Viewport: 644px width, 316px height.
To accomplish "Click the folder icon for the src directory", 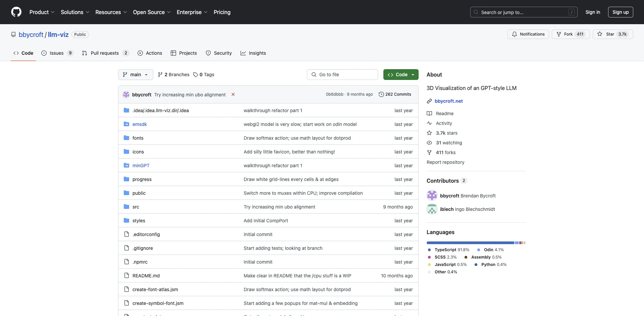I will coord(126,207).
